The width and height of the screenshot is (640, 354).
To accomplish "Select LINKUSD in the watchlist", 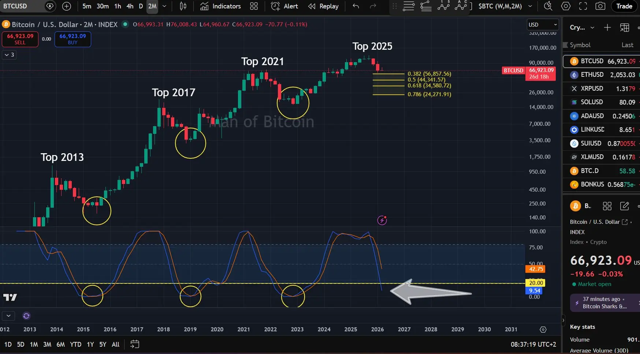I will pos(602,129).
